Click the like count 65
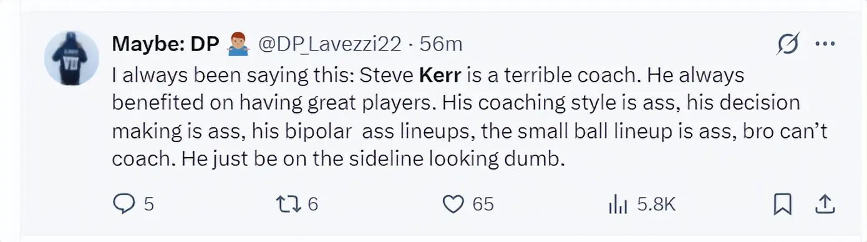Screen dimensions: 867x242 pyautogui.click(x=483, y=204)
